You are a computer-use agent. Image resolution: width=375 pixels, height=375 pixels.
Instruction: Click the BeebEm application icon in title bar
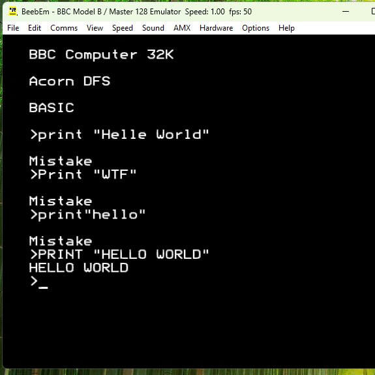[x=12, y=12]
